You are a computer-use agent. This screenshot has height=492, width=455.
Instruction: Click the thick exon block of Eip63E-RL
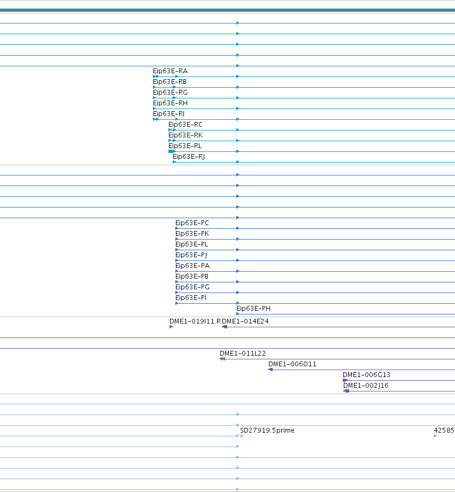coord(171,151)
